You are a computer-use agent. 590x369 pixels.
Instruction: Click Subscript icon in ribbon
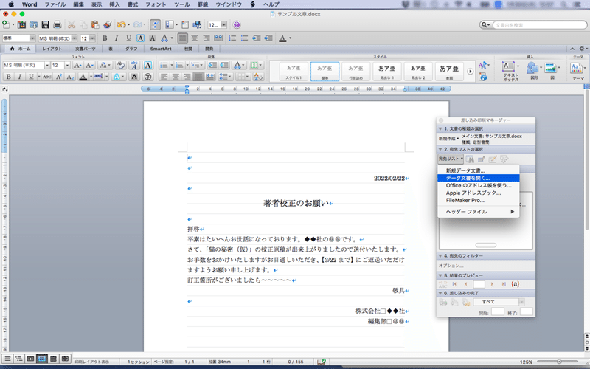[x=70, y=77]
